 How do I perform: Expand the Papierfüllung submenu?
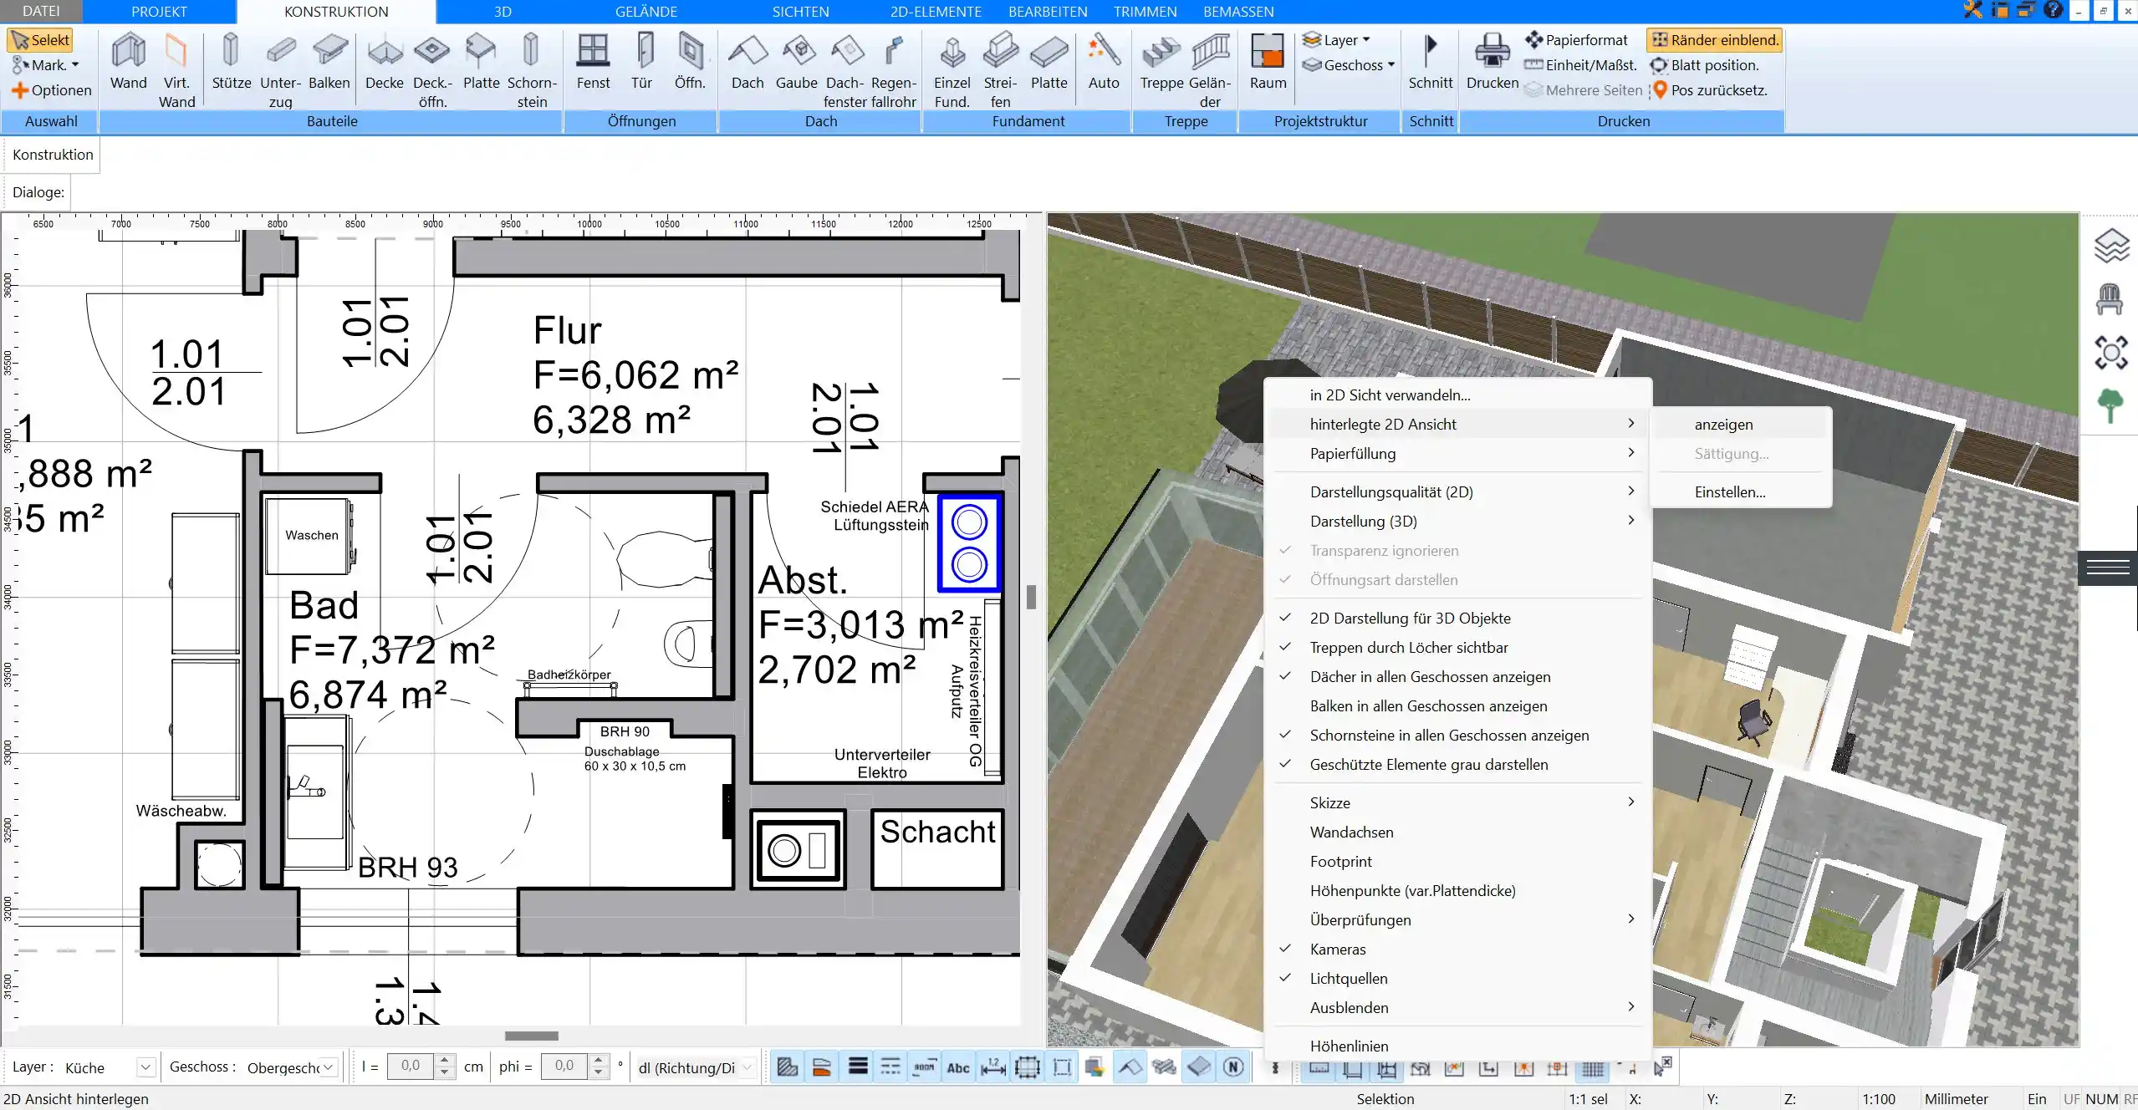point(1456,453)
